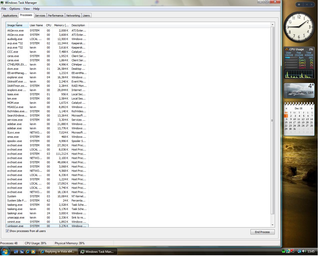Select the spoolsv.exe process row
320x256 pixels.
(47, 141)
